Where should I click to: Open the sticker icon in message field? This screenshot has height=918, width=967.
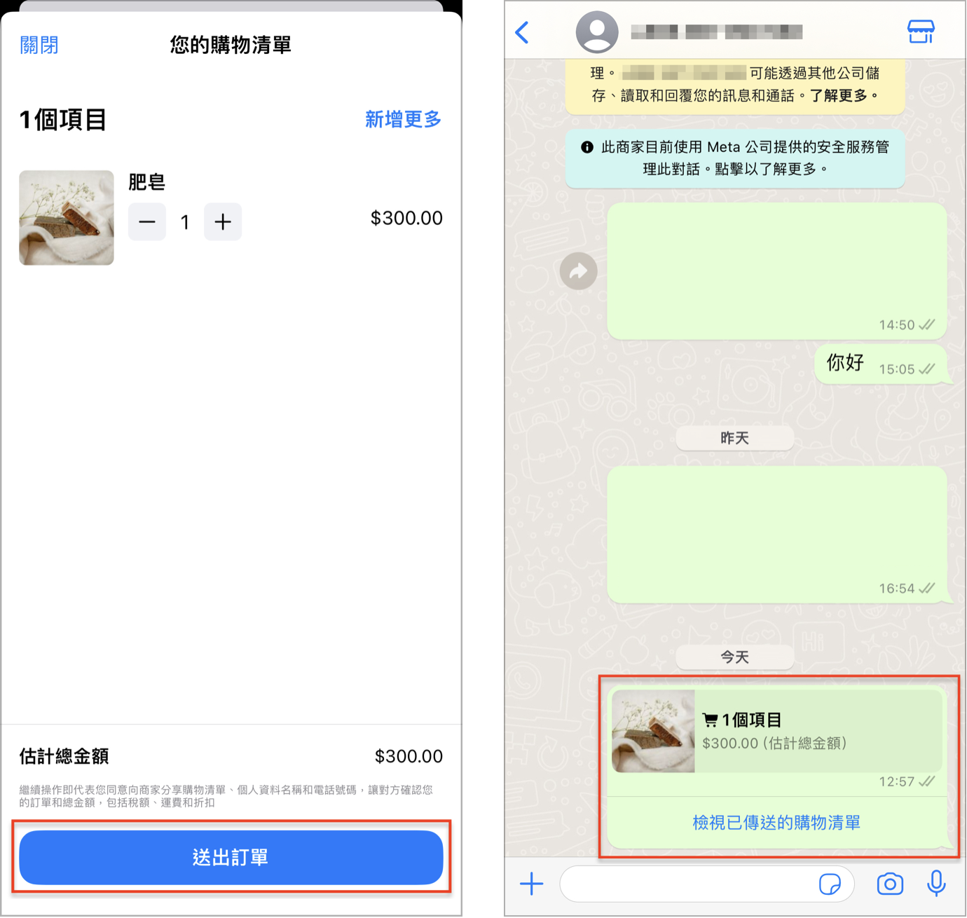pyautogui.click(x=830, y=884)
